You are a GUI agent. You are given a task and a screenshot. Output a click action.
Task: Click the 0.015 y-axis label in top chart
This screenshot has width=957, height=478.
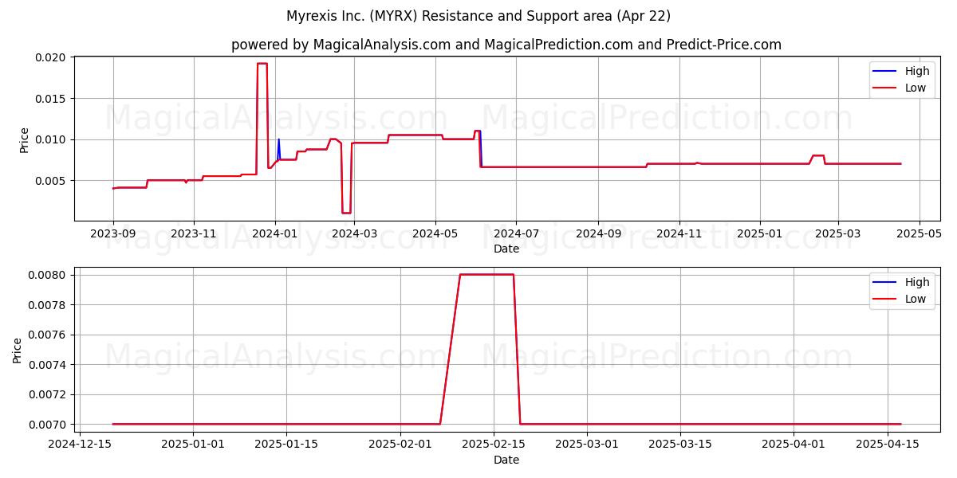[x=49, y=99]
